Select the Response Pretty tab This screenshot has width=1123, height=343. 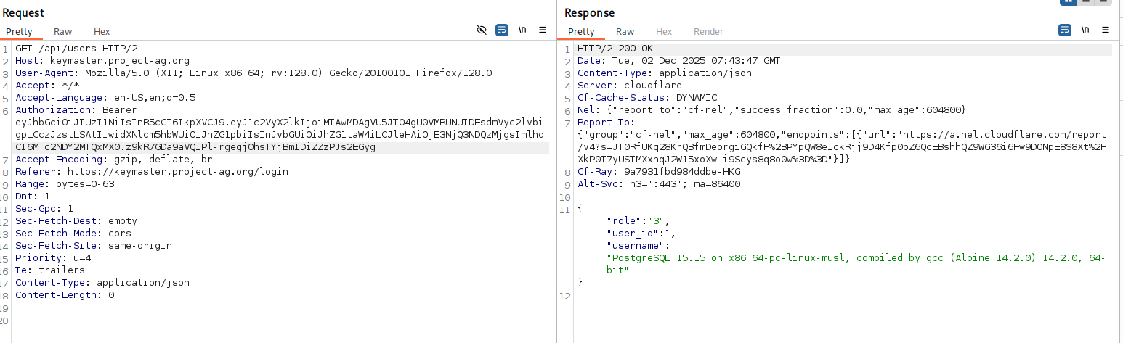point(581,31)
